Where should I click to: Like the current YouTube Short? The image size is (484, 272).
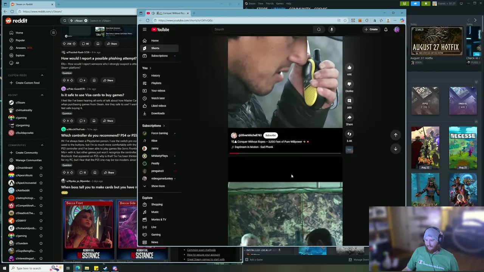pos(349,68)
